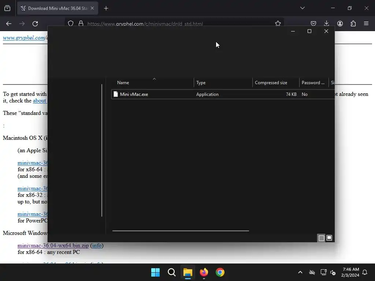Minimize the Firefox window
This screenshot has height=281, width=375.
[x=333, y=8]
